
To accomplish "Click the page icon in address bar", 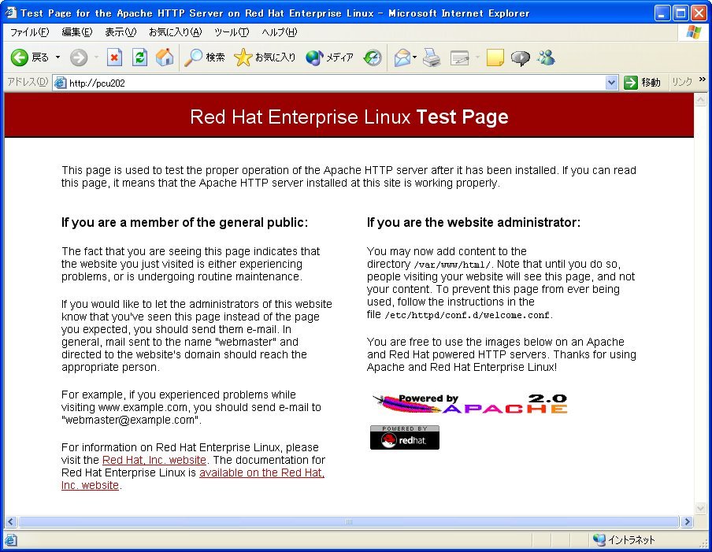I will tap(60, 83).
